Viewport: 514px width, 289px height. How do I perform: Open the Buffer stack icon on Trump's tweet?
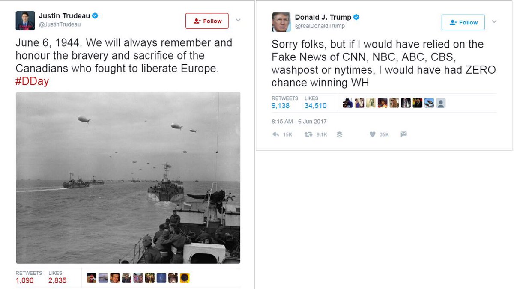tap(340, 134)
